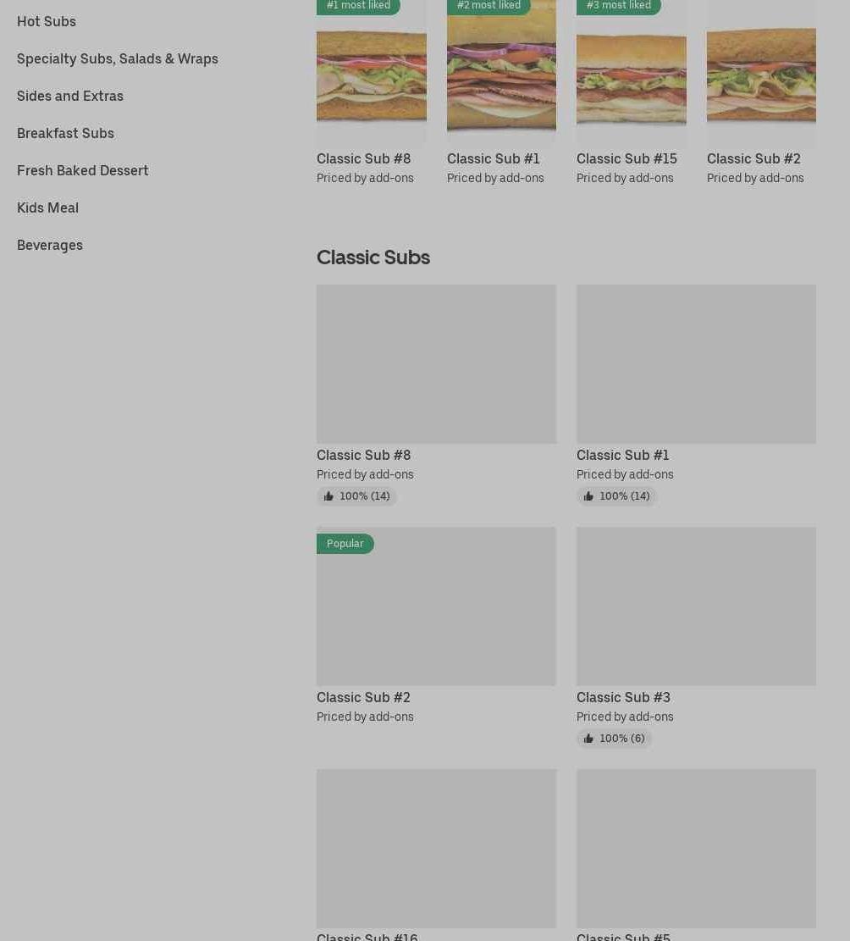
Task: Click Classic Sub #3 title in Classic Subs
Action: pos(623,697)
